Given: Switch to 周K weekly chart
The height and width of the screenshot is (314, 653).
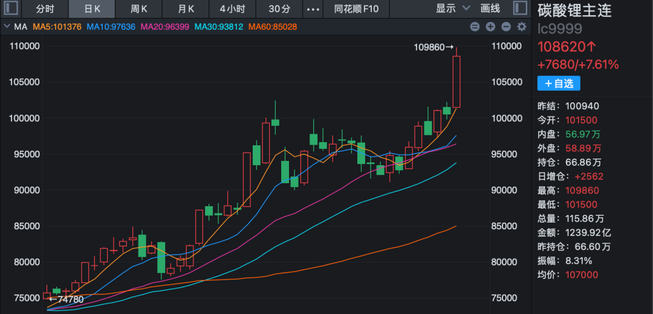Looking at the screenshot, I should click(139, 9).
